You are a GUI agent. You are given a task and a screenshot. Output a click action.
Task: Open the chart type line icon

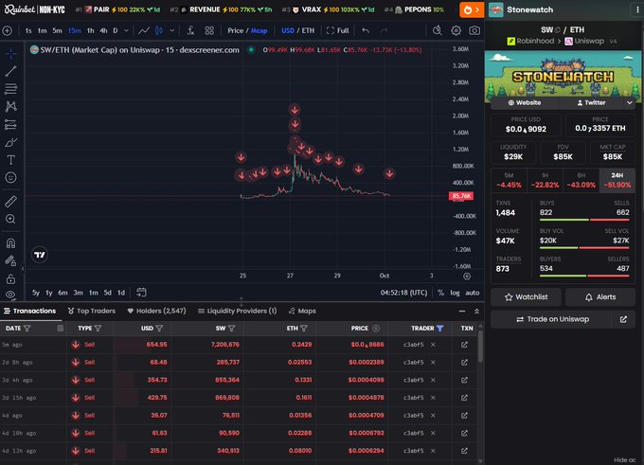coord(144,30)
